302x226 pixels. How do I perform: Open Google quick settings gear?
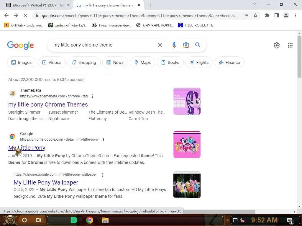point(277,45)
